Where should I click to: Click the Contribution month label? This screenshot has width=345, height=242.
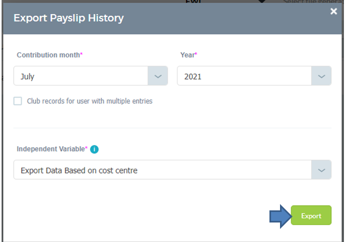(x=50, y=55)
